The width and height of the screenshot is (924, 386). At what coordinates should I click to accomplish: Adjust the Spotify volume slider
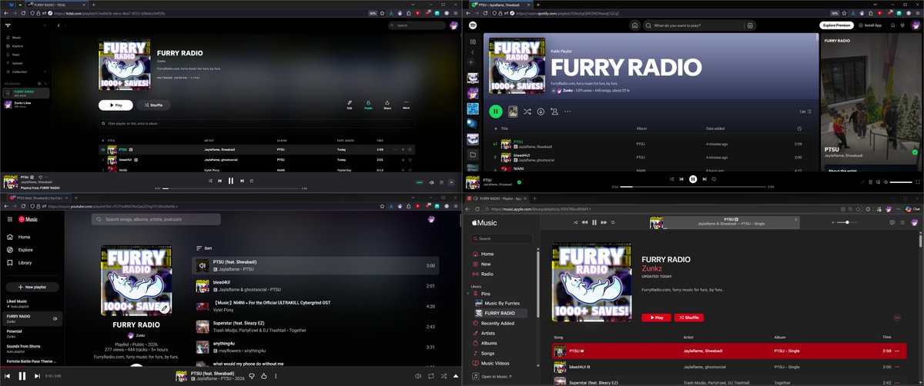900,182
